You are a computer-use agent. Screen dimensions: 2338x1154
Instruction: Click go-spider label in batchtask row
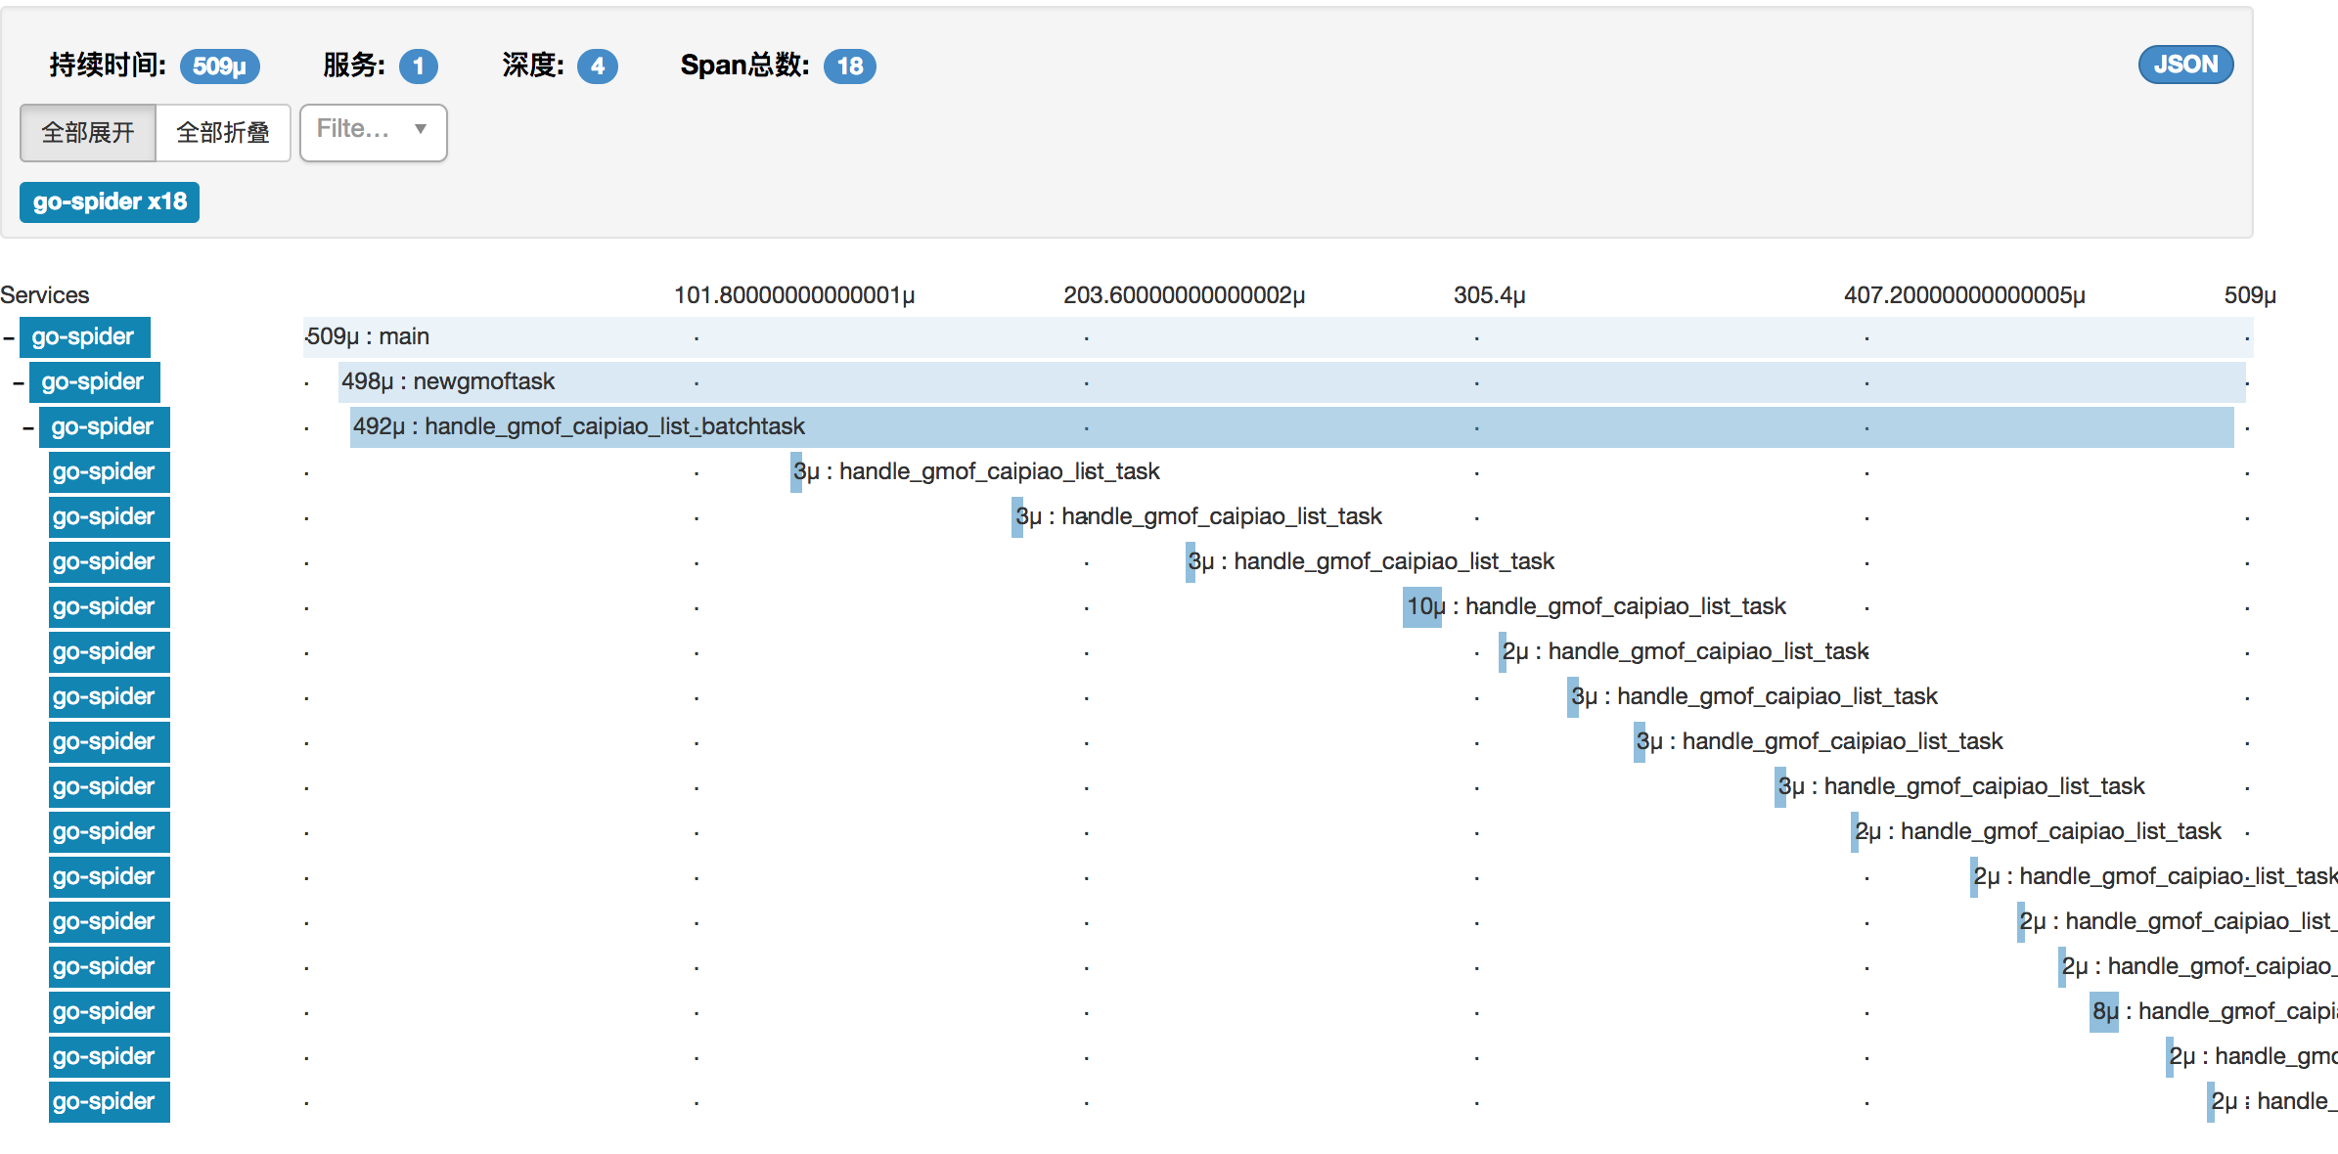[x=105, y=426]
